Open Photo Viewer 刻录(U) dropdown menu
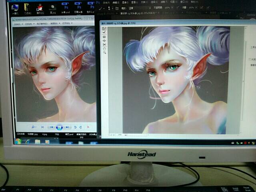Viewport: 256px width, 192px height. click(x=55, y=24)
